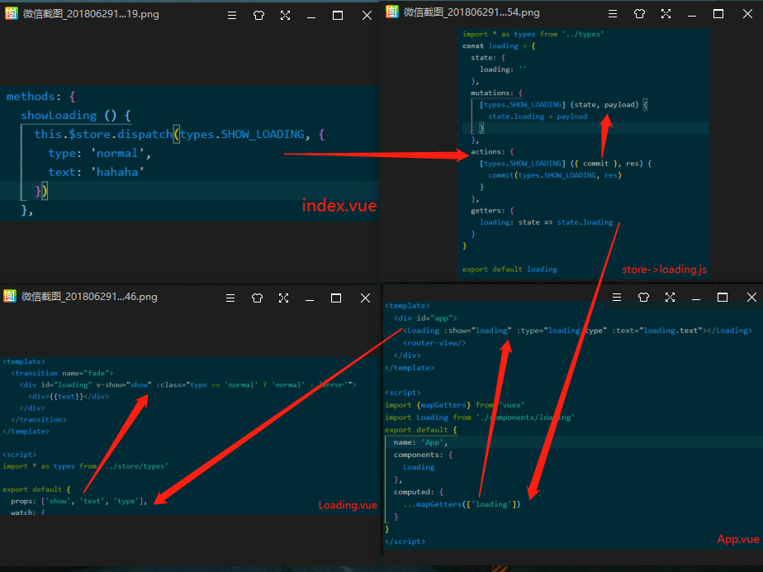Click the app logo beside 微信截图_201806291...19.png
This screenshot has height=572, width=763.
pyautogui.click(x=10, y=14)
